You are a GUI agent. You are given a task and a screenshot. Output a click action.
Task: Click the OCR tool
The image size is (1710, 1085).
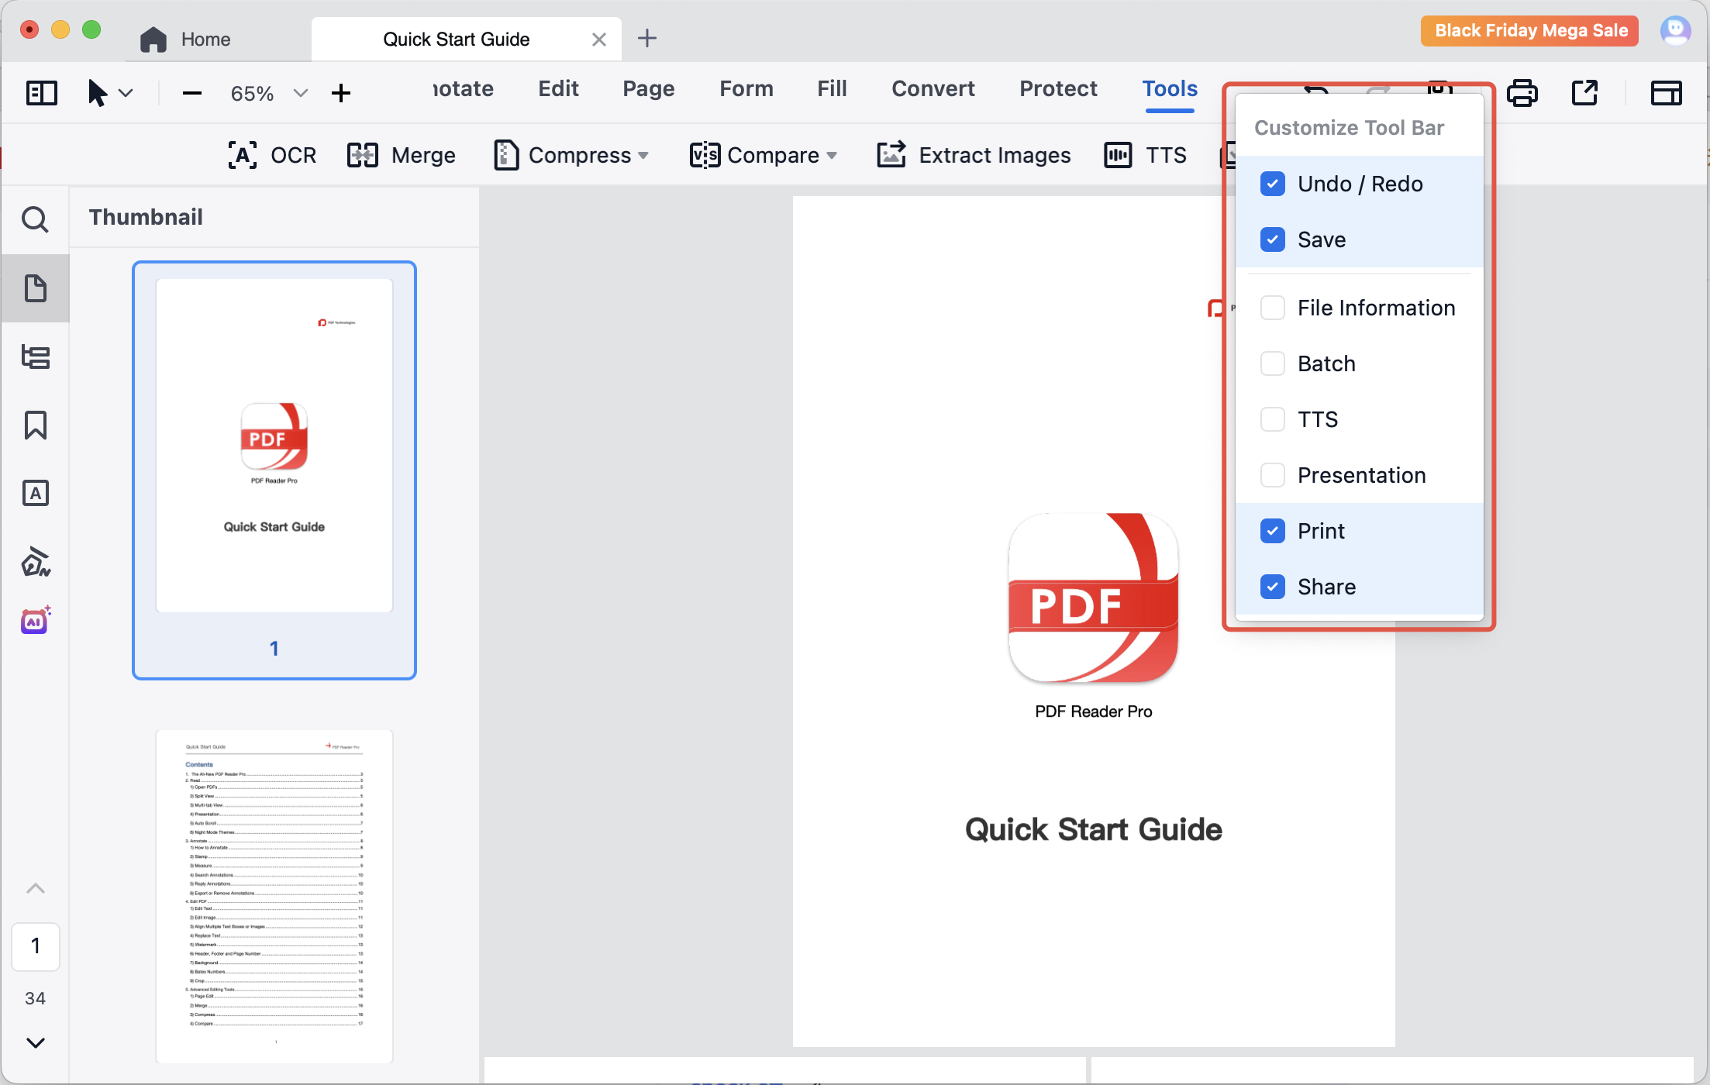272,155
